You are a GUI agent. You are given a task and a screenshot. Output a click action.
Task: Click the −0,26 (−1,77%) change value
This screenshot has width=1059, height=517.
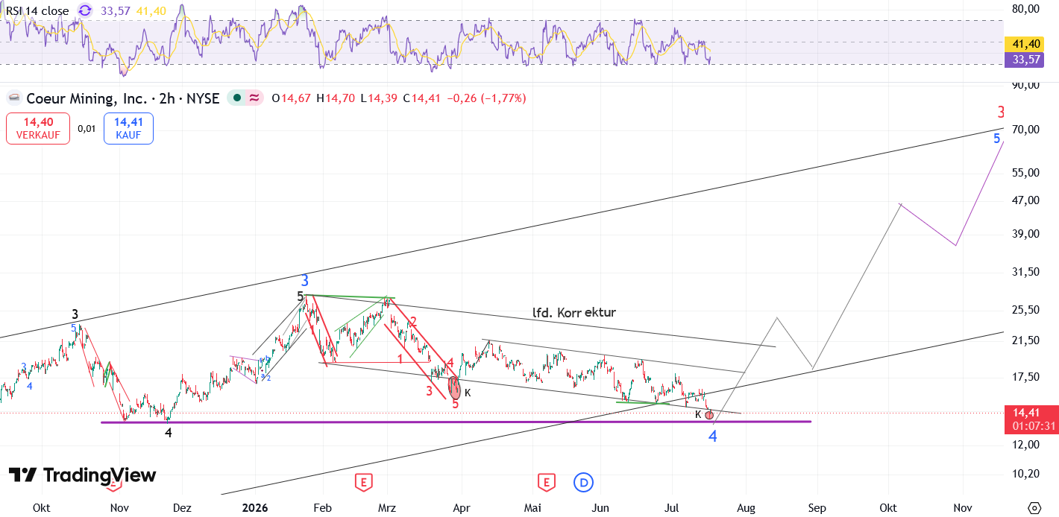tap(486, 98)
